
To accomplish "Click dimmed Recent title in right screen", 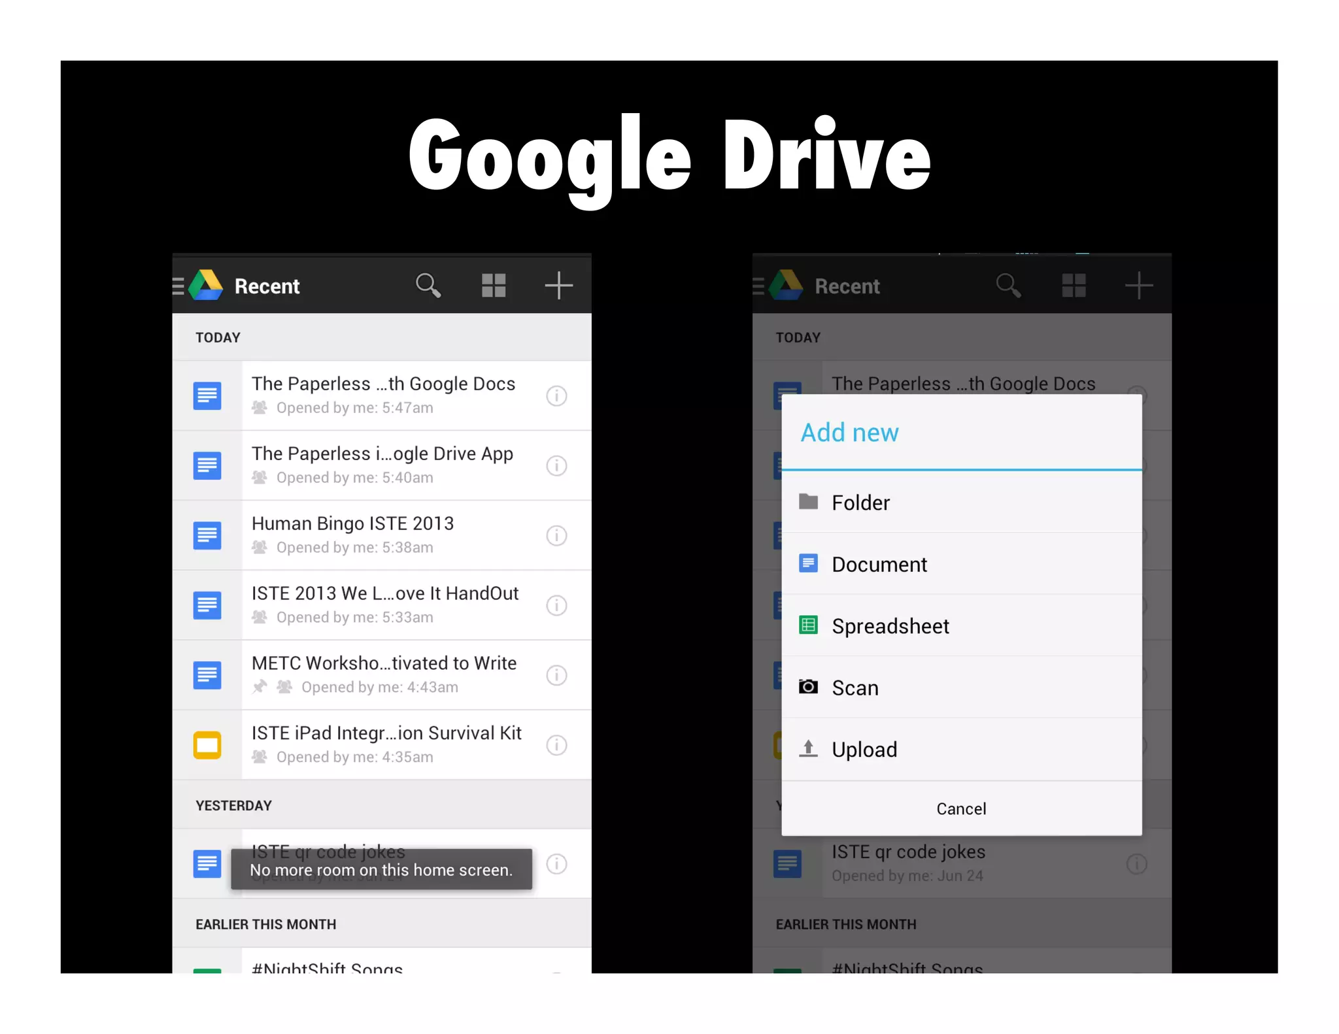I will pos(847,286).
